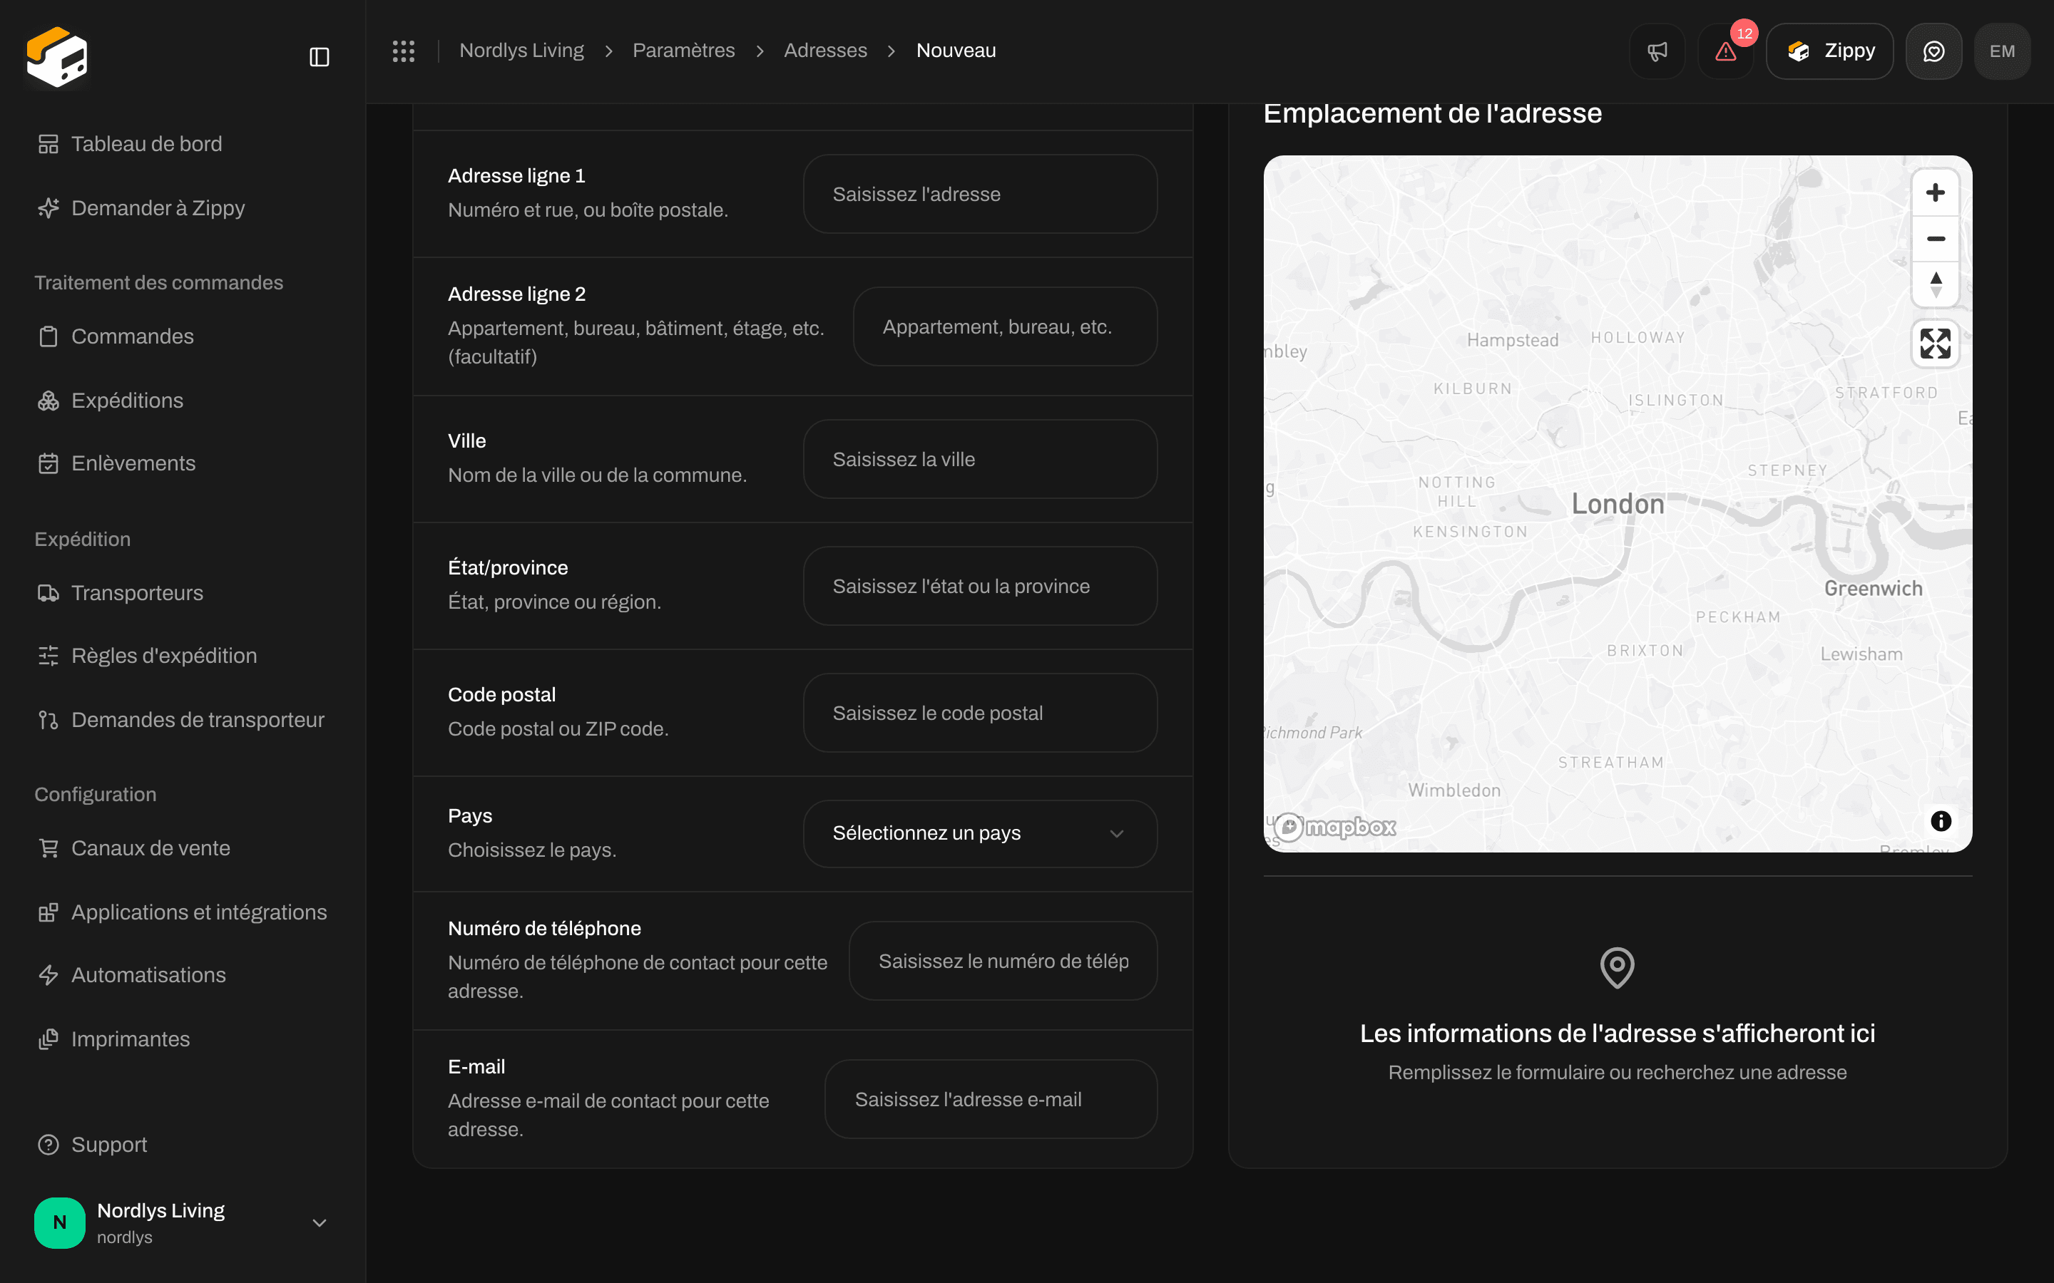The height and width of the screenshot is (1283, 2054).
Task: Expand the Pays country dropdown
Action: click(979, 833)
